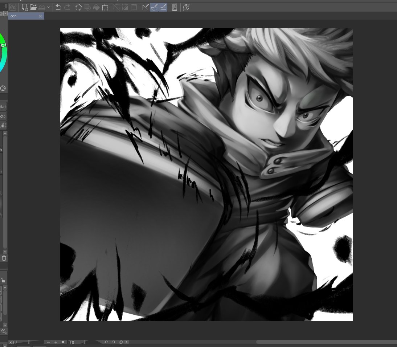Viewport: 397px width, 347px height.
Task: Rotate canvas left
Action: point(106,342)
